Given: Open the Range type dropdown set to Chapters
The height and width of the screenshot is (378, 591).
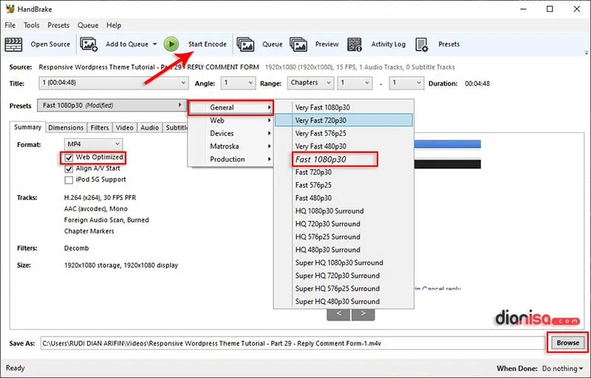Looking at the screenshot, I should tap(310, 83).
